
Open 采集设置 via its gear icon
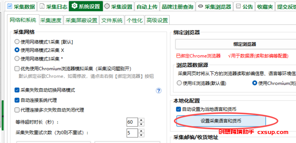pos(107,6)
